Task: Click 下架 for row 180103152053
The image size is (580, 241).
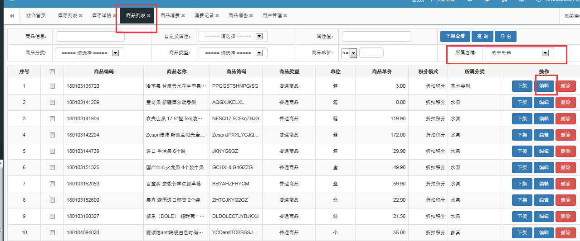Action: tap(522, 184)
